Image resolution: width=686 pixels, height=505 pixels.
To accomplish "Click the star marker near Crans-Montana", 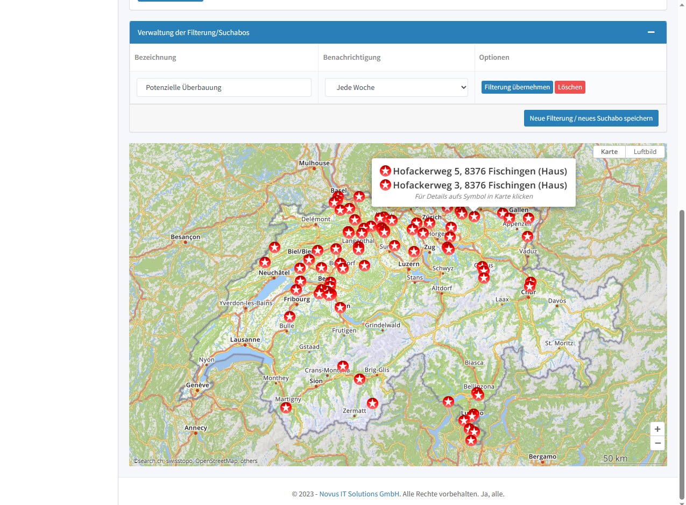I will coord(343,366).
